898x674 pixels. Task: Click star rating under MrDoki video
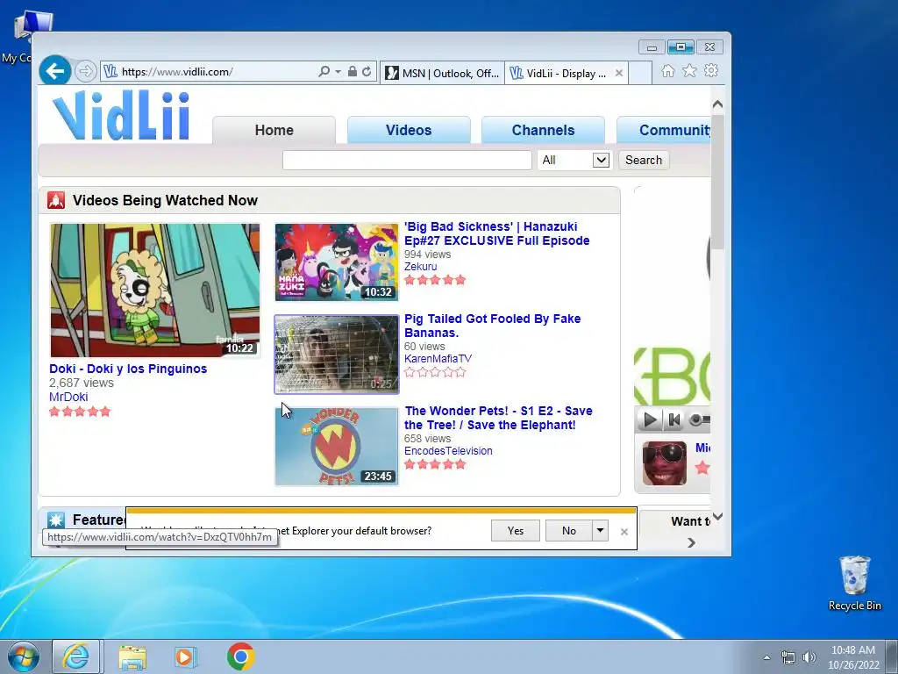point(80,412)
